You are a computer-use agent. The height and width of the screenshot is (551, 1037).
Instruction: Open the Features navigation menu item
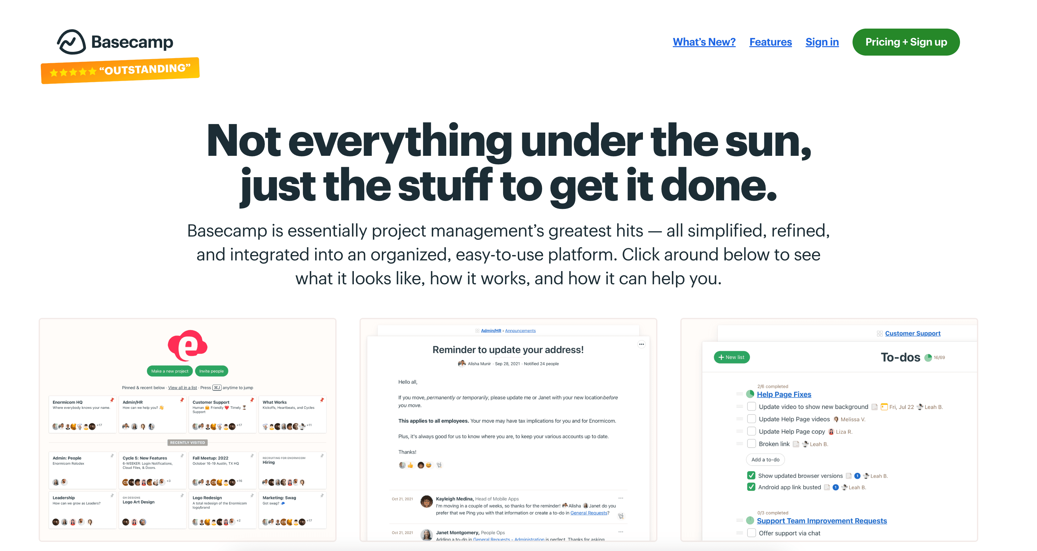point(770,42)
